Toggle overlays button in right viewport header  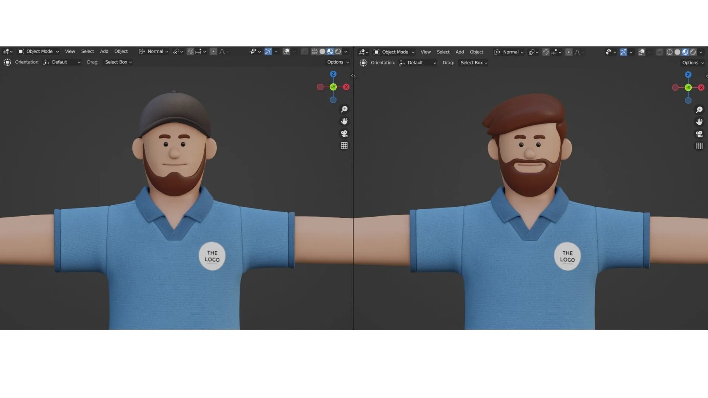[642, 52]
